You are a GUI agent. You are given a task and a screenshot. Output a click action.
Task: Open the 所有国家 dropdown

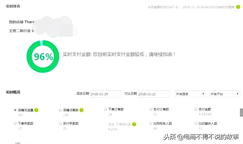[190, 94]
